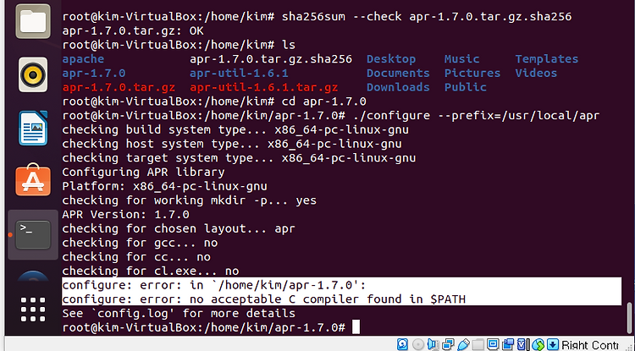Show Applications grid in the dock
The width and height of the screenshot is (635, 351).
click(x=33, y=310)
